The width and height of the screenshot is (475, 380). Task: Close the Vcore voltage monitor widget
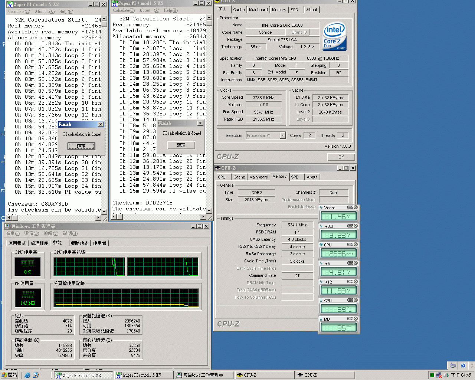click(x=356, y=207)
